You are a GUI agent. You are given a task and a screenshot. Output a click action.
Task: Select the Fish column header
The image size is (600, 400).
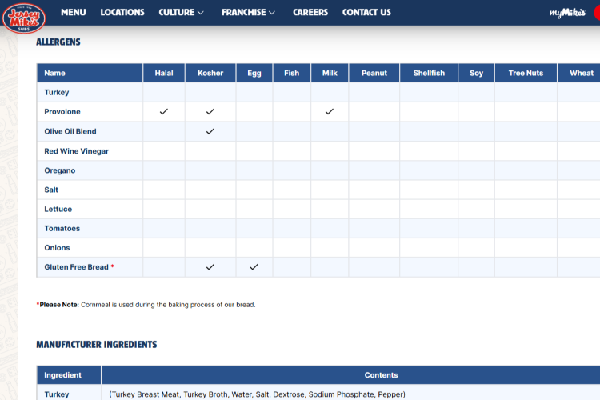[x=291, y=73]
